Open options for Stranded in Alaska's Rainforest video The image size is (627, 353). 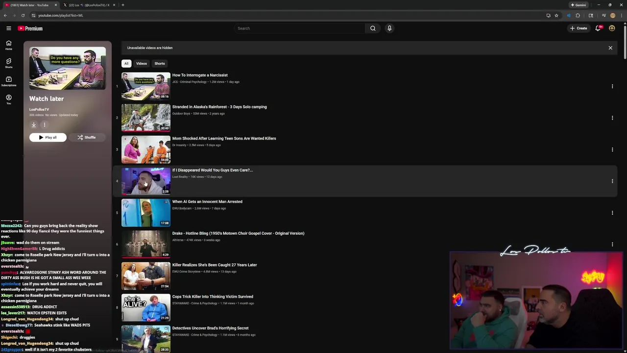[612, 118]
